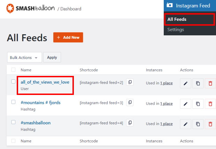Click the Instagram Feed camera icon
Screen dimensions: 216x149
(169, 5)
